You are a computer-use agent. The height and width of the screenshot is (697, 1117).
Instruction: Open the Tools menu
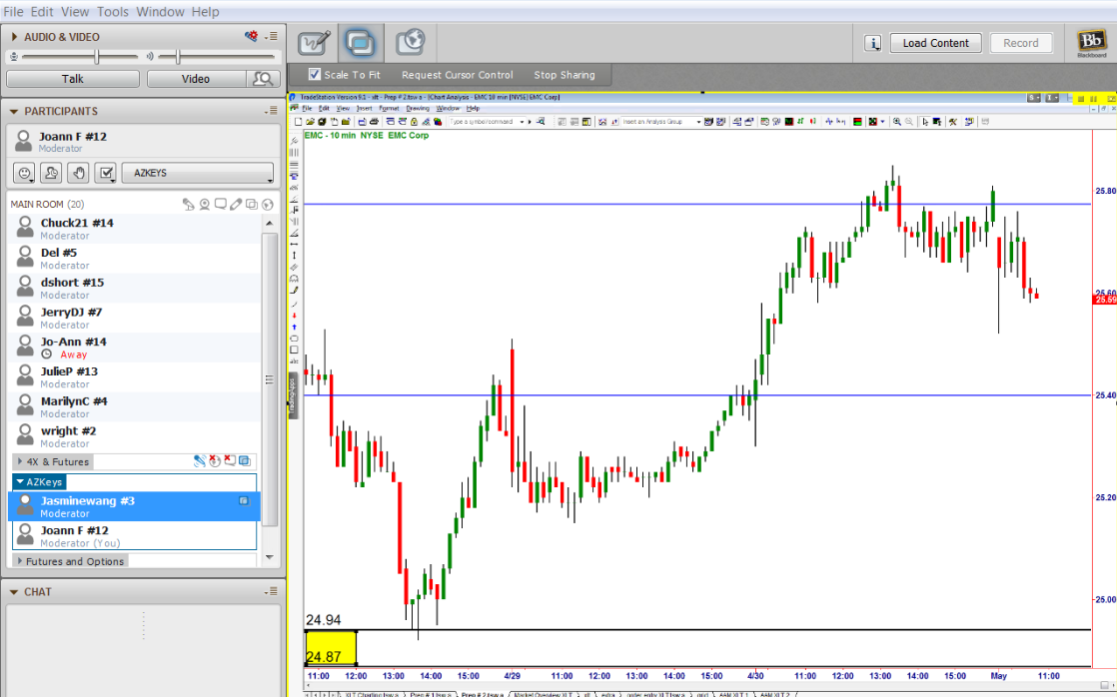click(113, 12)
